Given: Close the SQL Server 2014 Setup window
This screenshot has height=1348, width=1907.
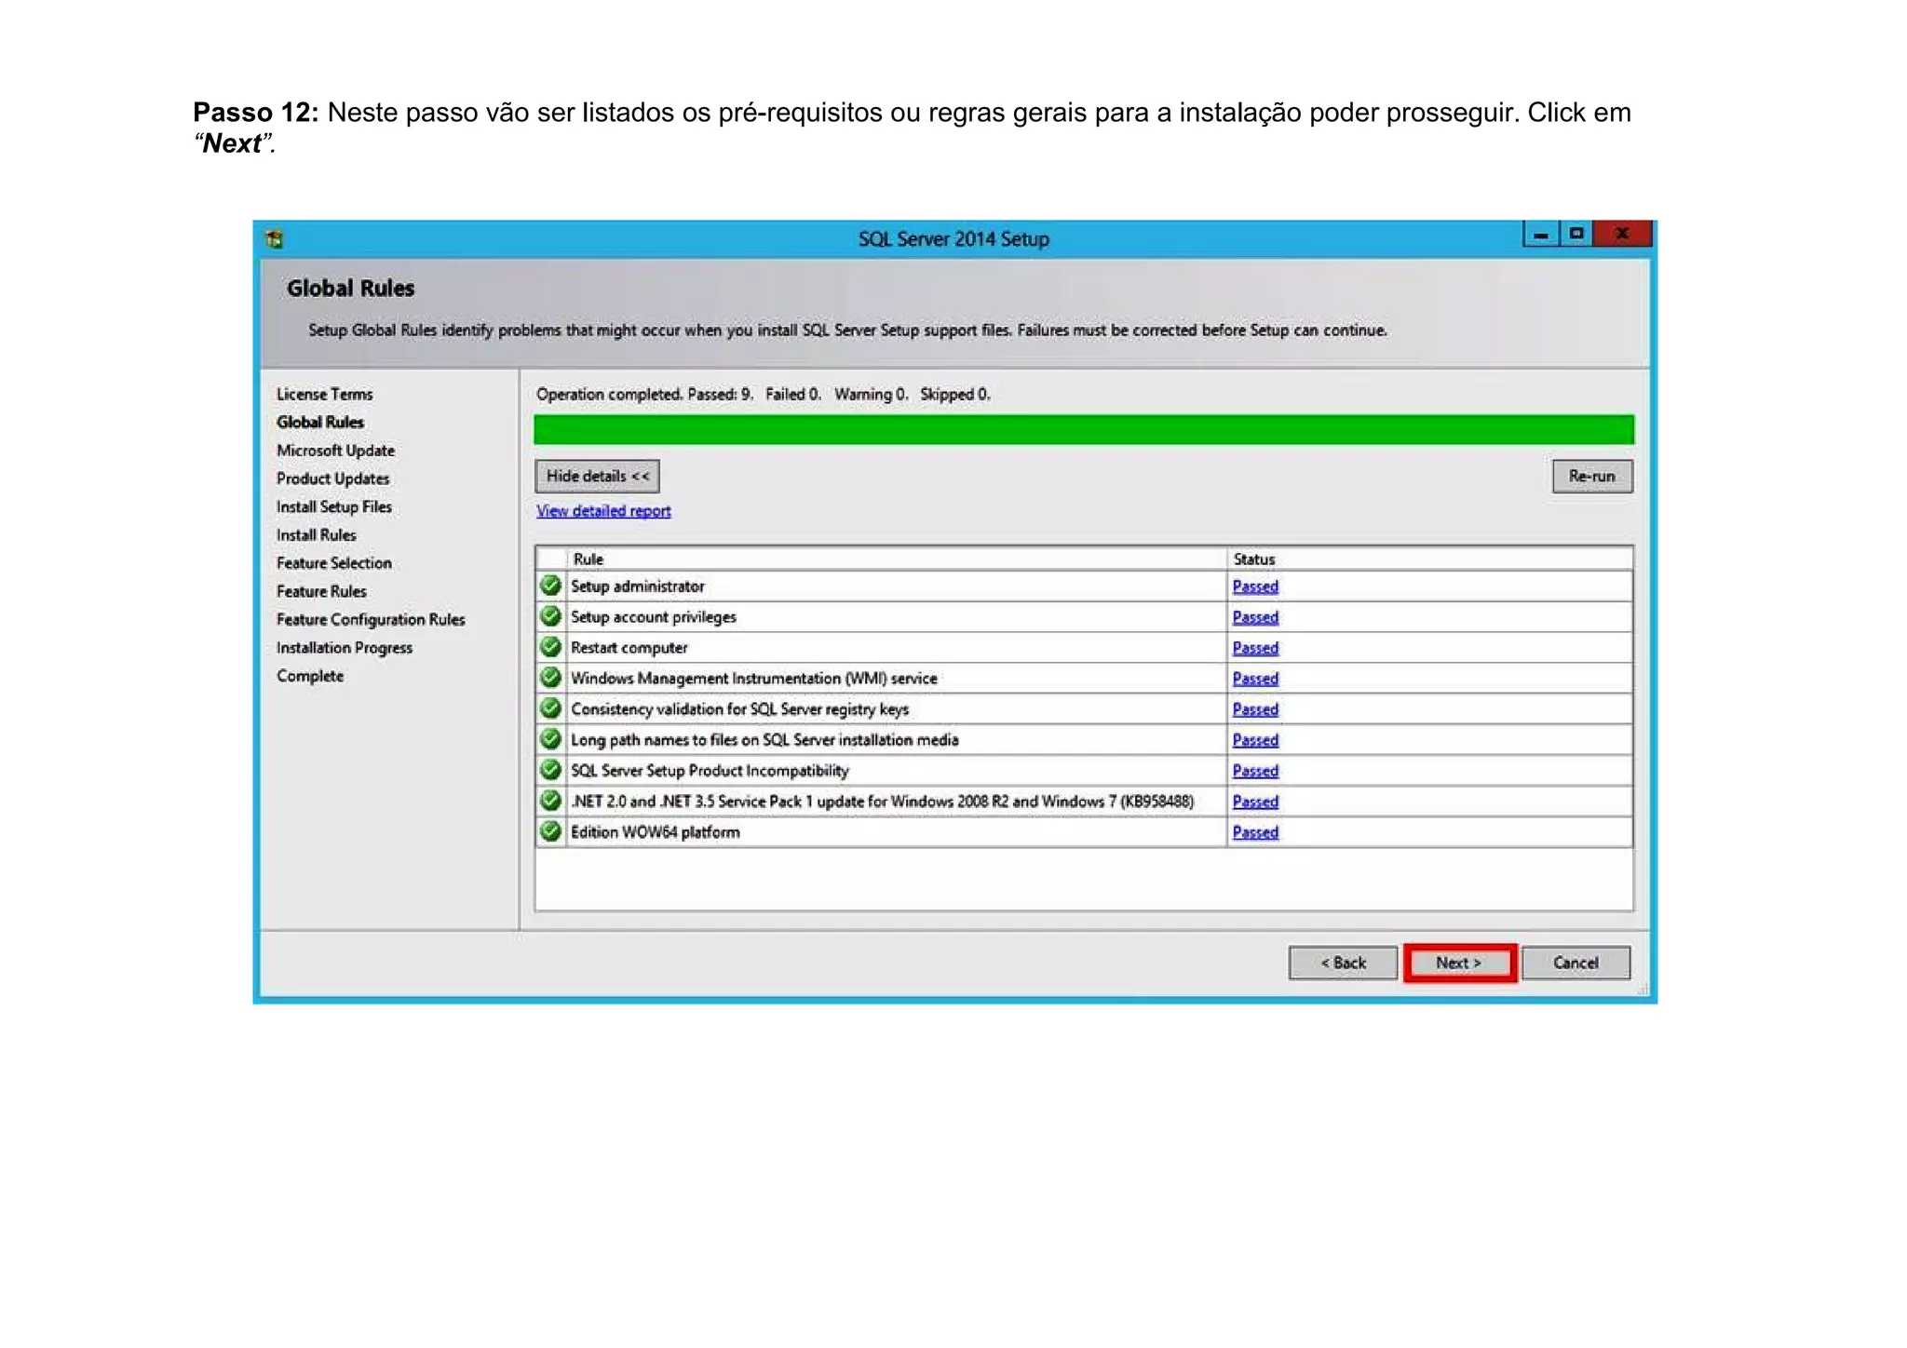Looking at the screenshot, I should point(1622,235).
